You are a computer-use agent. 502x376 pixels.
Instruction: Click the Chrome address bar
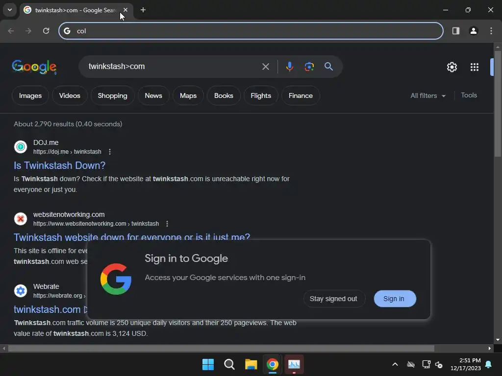coord(251,31)
